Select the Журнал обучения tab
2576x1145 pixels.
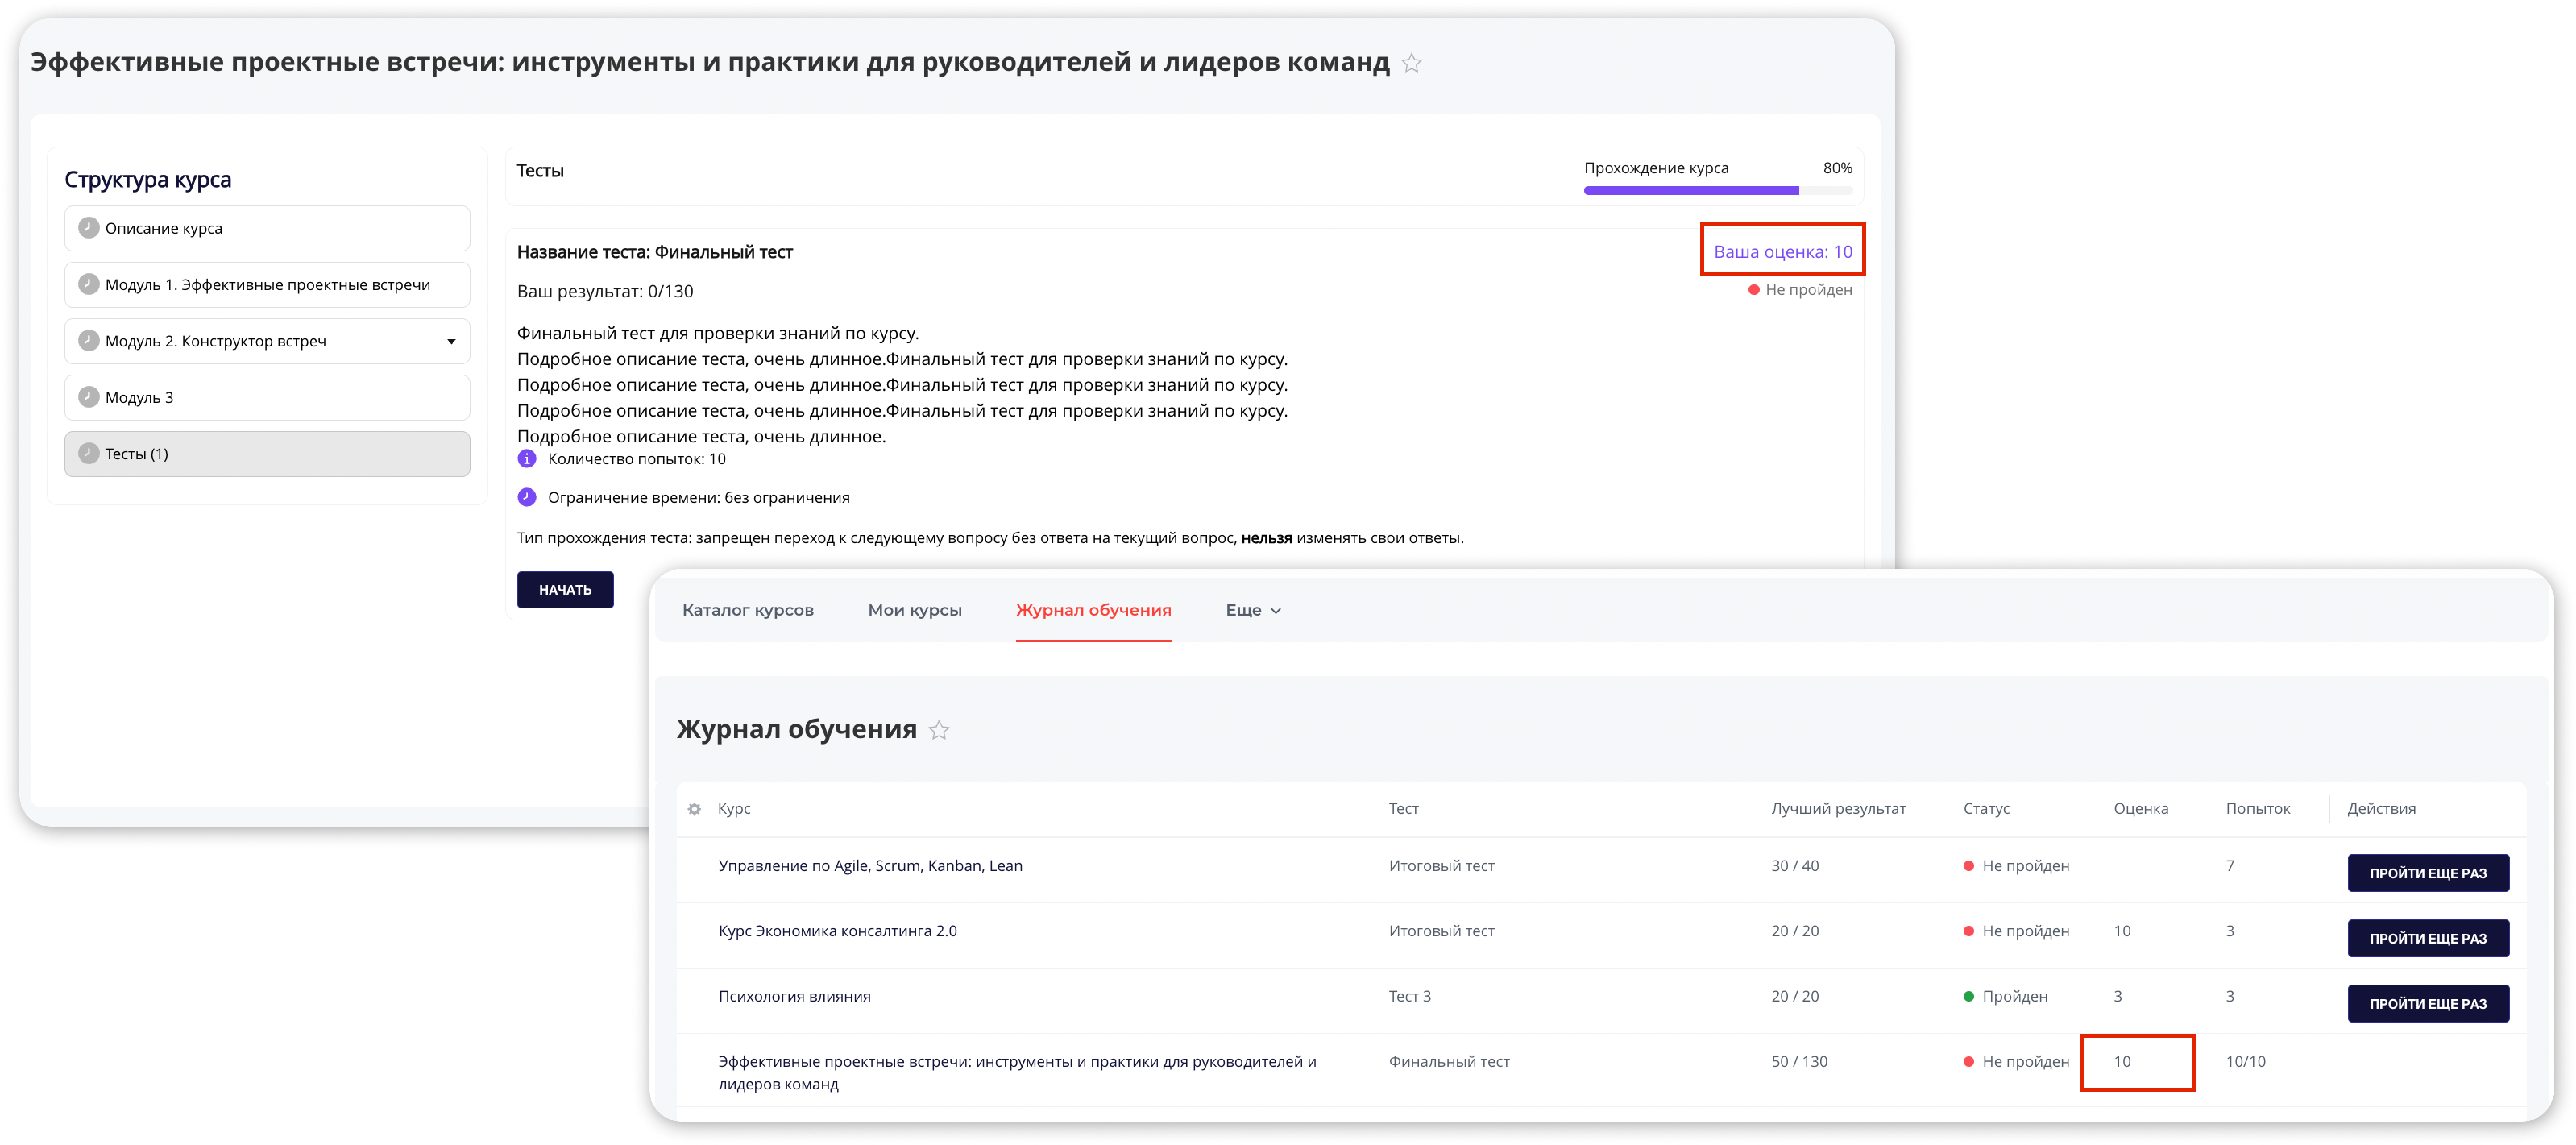(1093, 610)
